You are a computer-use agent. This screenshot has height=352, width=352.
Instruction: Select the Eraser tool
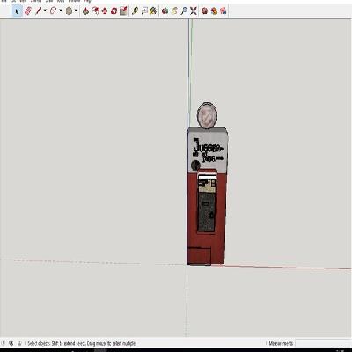(x=28, y=11)
